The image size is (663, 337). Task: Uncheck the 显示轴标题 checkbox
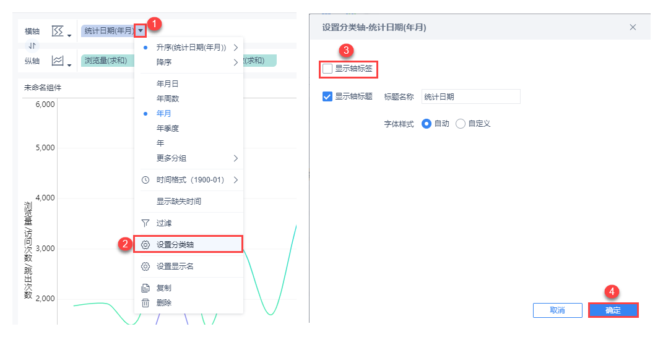[327, 96]
